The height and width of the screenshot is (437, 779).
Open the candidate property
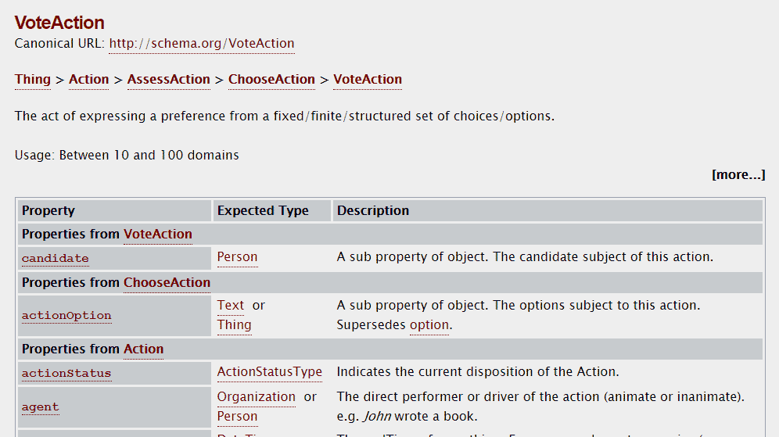point(56,258)
